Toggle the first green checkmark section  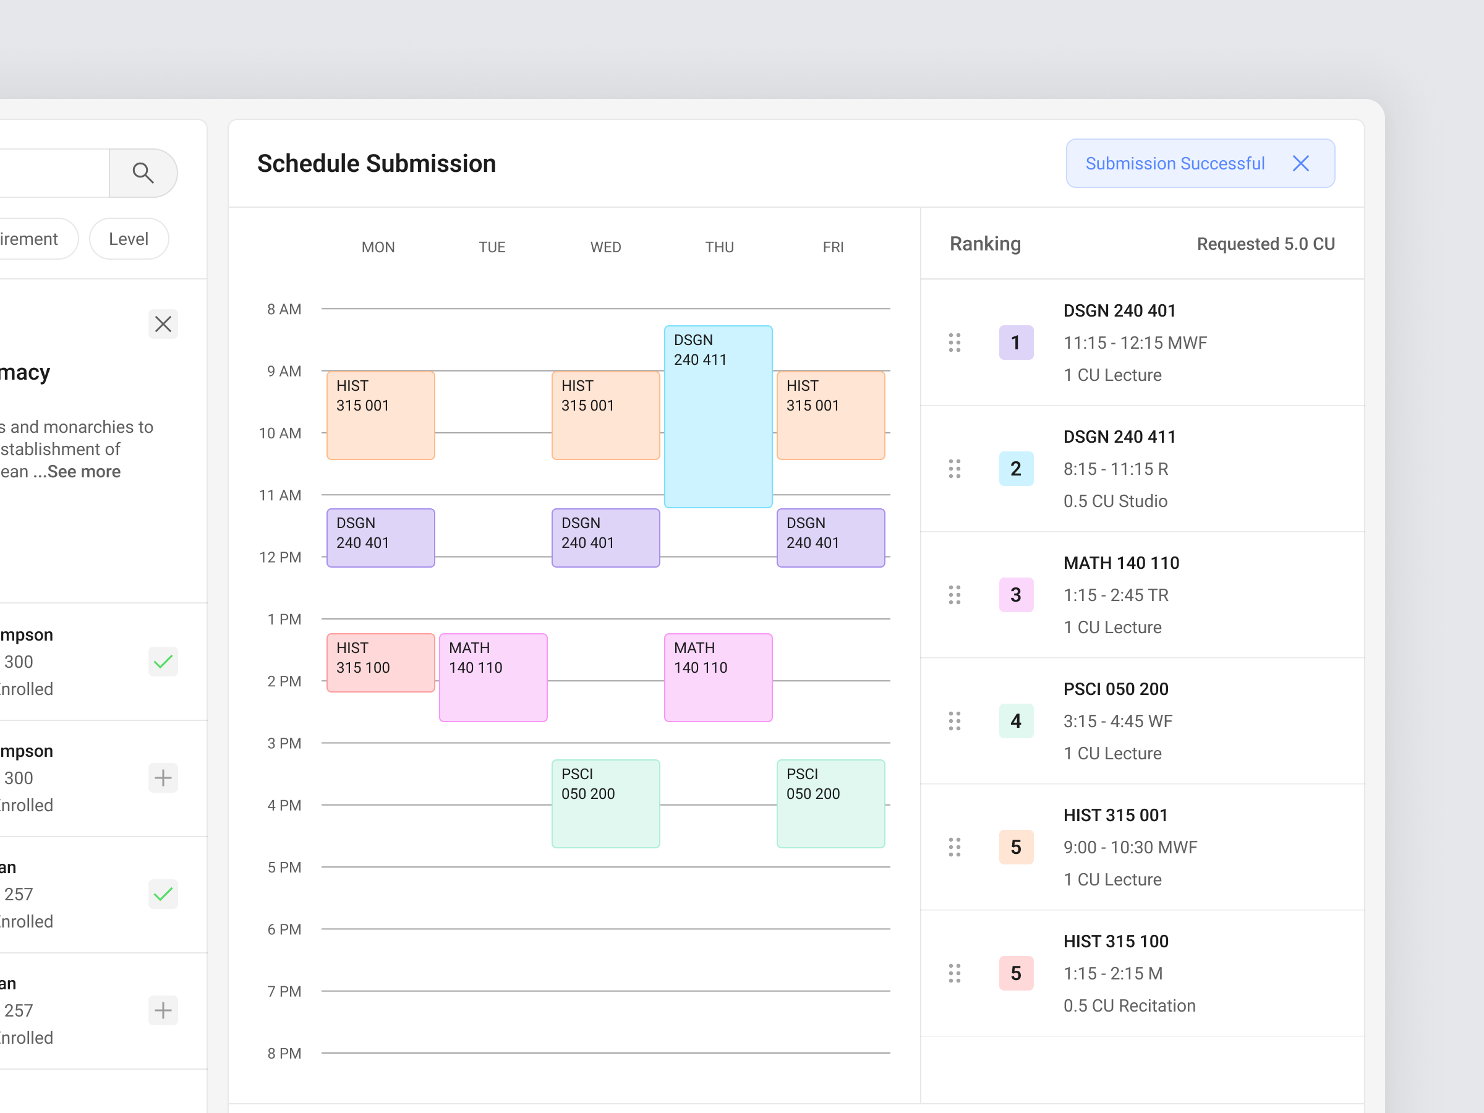click(163, 662)
